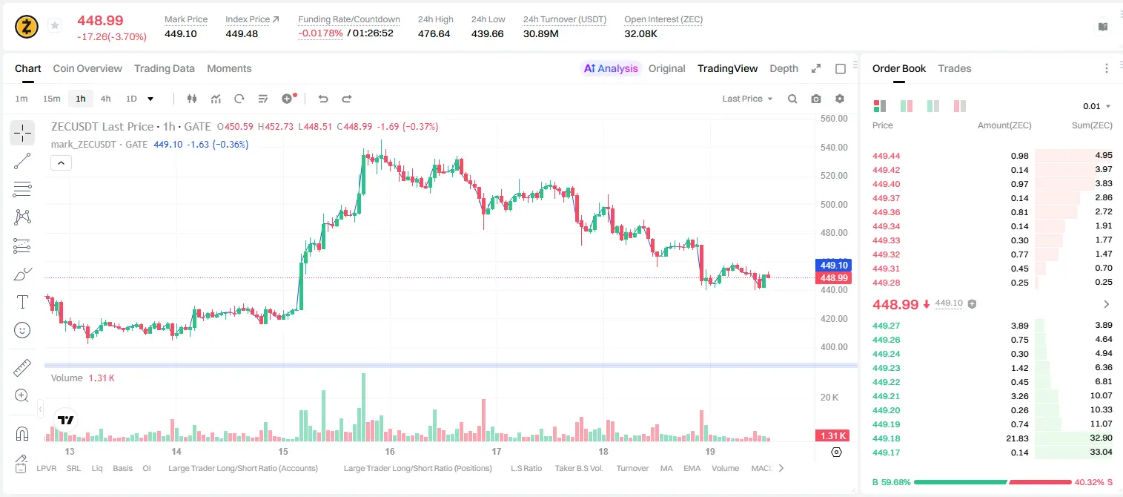Show only sell orders in order book
This screenshot has height=497, width=1123.
[959, 106]
